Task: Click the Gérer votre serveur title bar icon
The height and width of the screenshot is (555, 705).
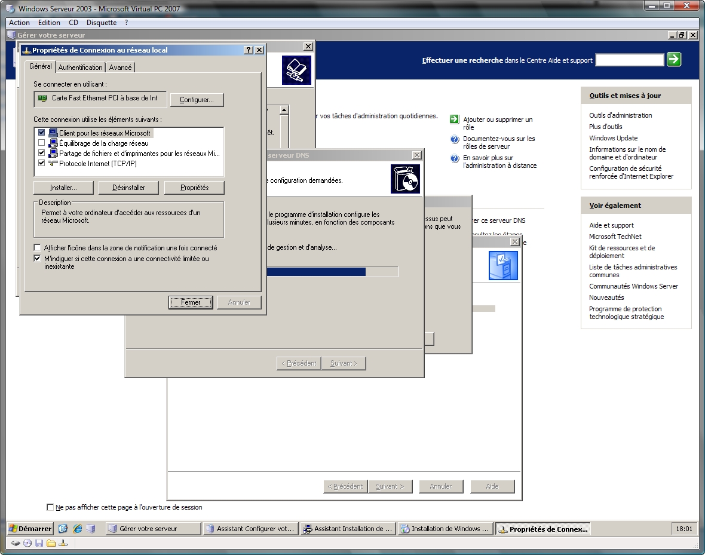Action: (x=11, y=35)
